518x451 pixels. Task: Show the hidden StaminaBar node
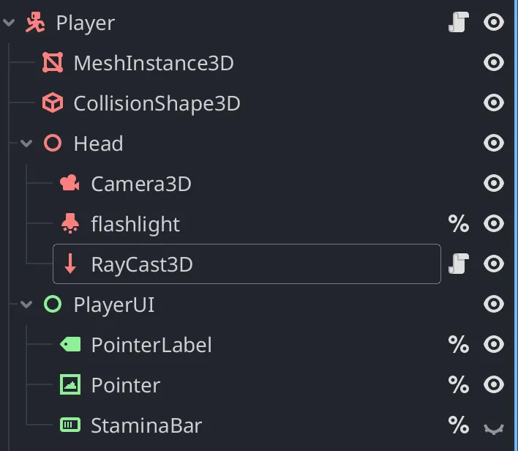(x=494, y=426)
